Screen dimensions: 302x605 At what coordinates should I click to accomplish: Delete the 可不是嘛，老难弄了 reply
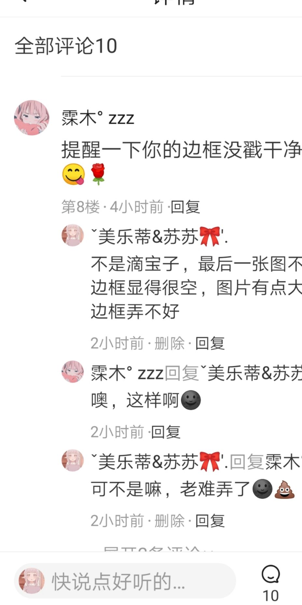click(169, 521)
